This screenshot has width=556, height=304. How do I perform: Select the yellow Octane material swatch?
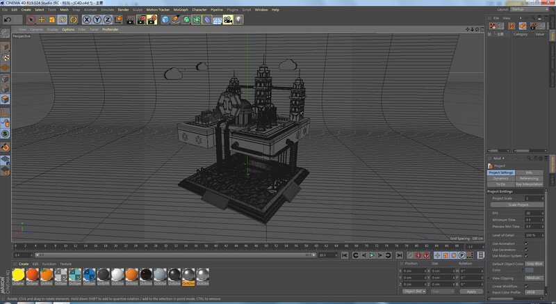pyautogui.click(x=18, y=275)
